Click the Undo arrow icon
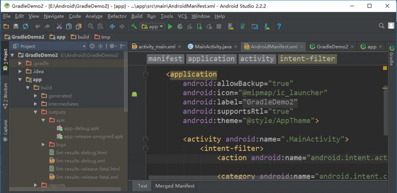This screenshot has width=397, height=193. click(38, 26)
